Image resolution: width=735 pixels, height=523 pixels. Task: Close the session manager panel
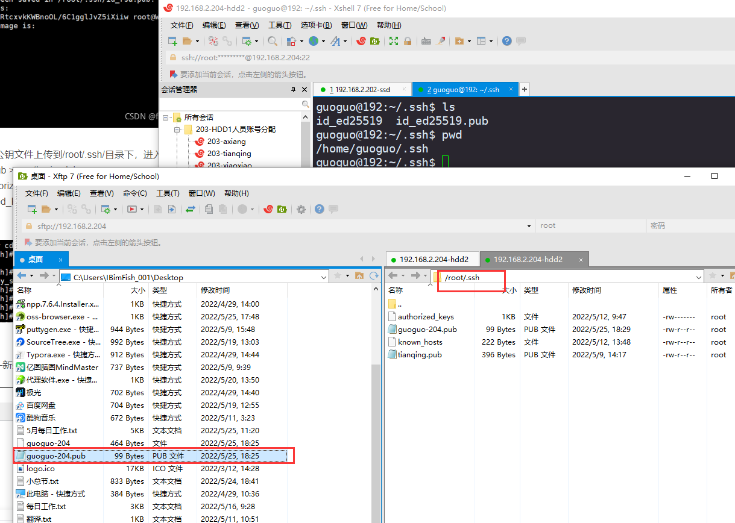pos(304,90)
